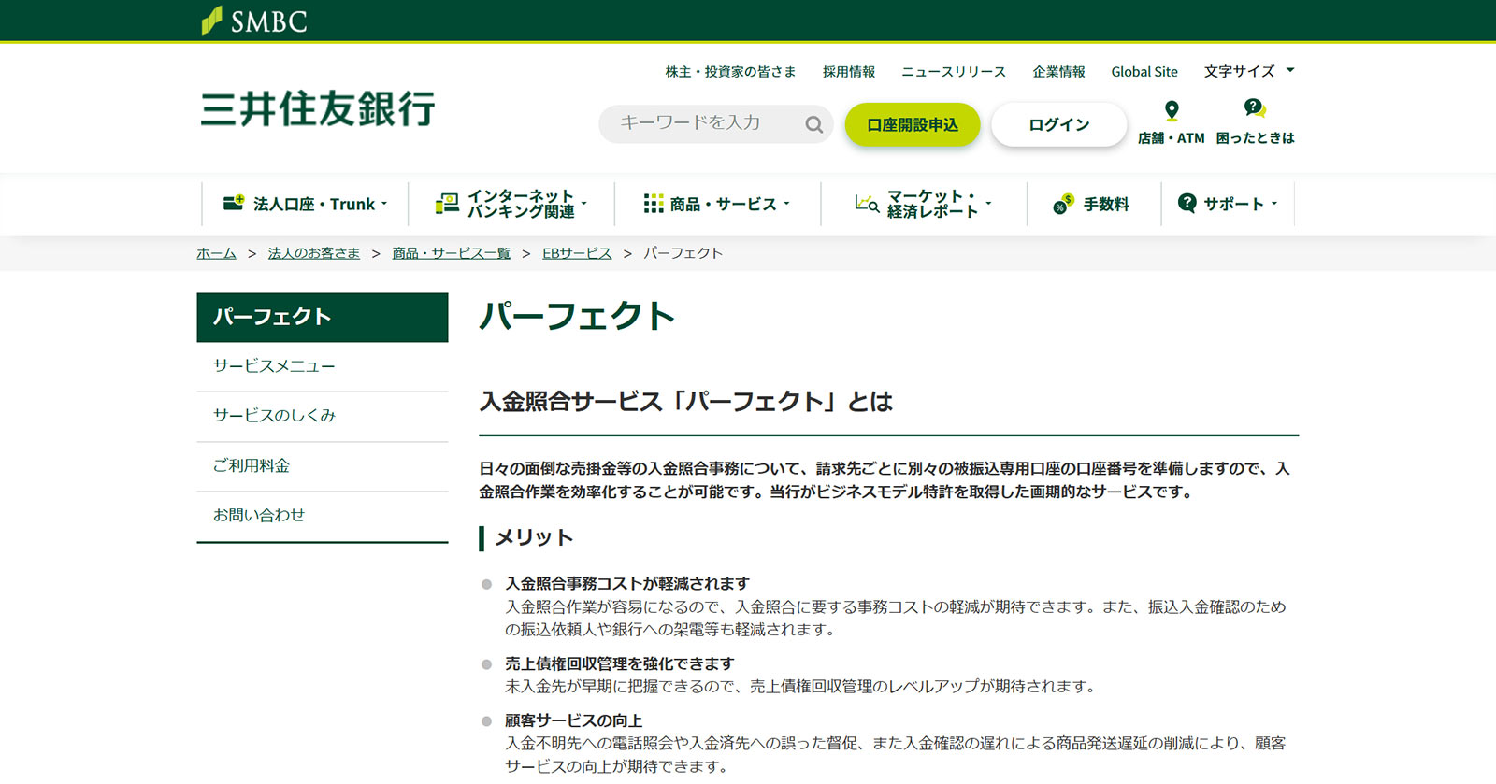1496x784 pixels.
Task: Click the ログイン button
Action: (1058, 124)
